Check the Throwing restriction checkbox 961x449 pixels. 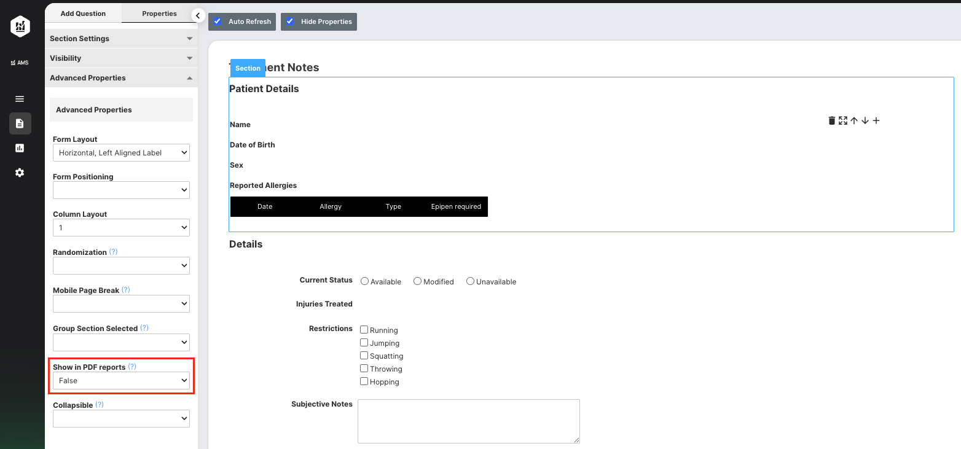pos(364,369)
